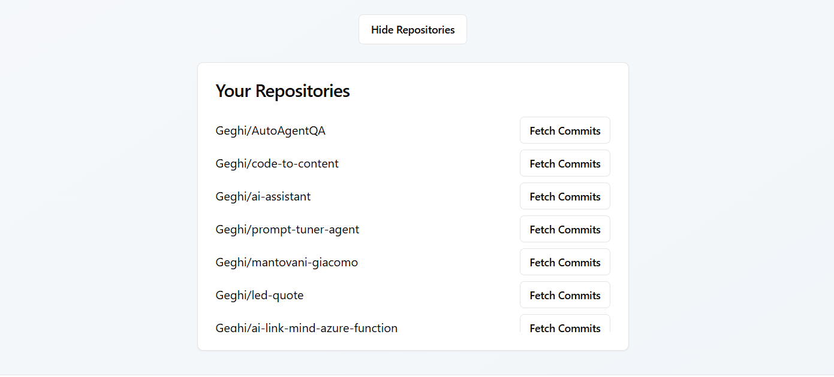The width and height of the screenshot is (834, 377).
Task: Click the "AutoAgentQA" part of the first repository
Action: (x=288, y=130)
